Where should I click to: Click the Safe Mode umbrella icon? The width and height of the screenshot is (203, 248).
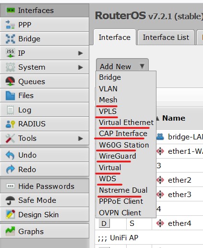click(x=10, y=200)
